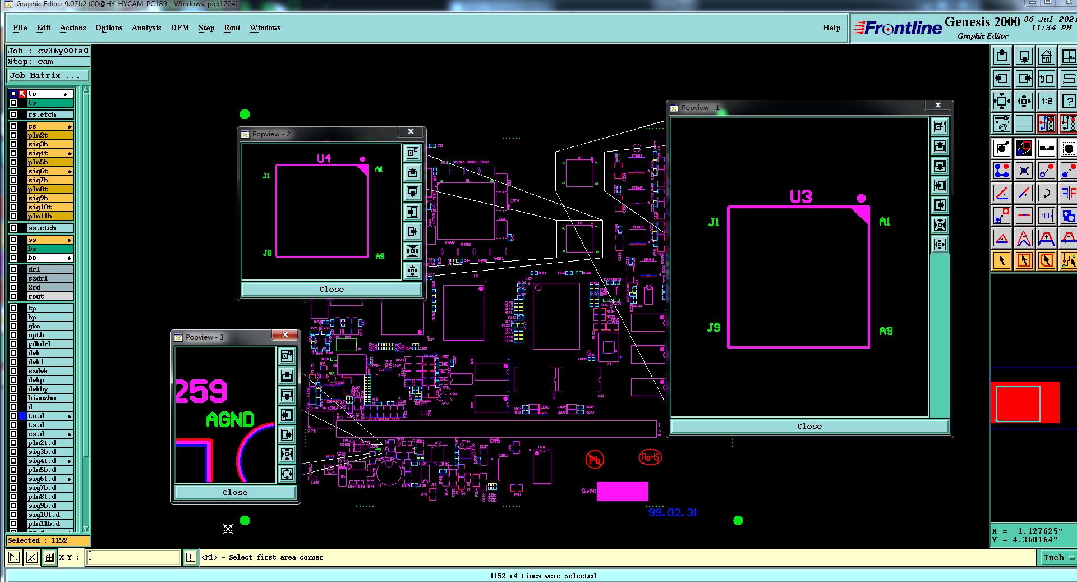Toggle checkbox for layer ss.etch
This screenshot has height=582, width=1077.
[13, 228]
